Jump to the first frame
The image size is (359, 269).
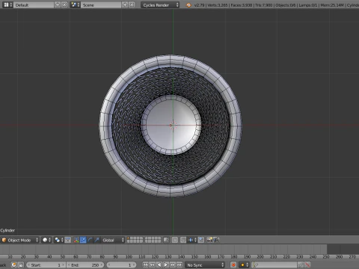pyautogui.click(x=145, y=265)
